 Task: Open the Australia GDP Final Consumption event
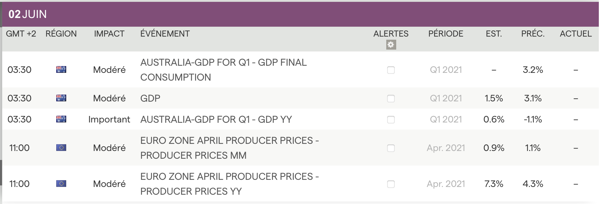[x=223, y=69]
